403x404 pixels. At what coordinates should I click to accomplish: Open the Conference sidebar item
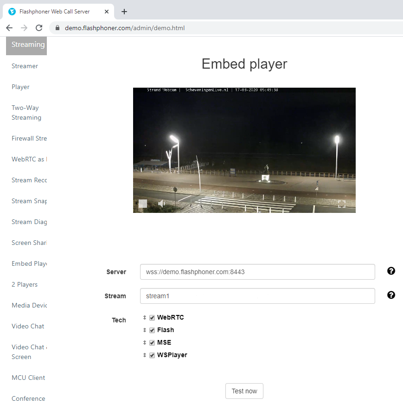(x=28, y=398)
